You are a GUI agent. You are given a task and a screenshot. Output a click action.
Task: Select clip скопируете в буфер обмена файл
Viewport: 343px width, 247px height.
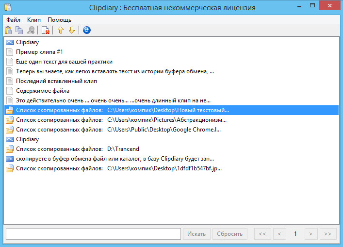click(172, 159)
